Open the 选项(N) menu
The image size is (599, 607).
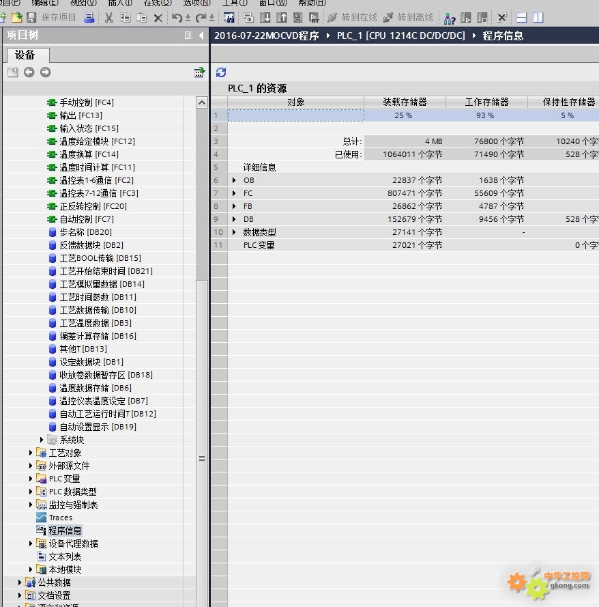pyautogui.click(x=197, y=3)
